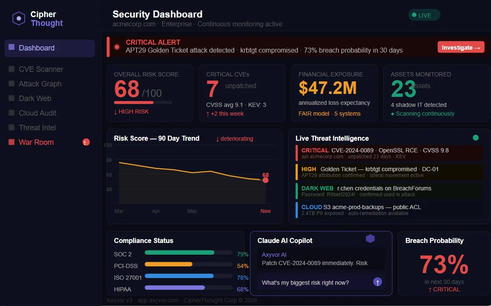Send the copilot question with arrow button

click(x=378, y=282)
